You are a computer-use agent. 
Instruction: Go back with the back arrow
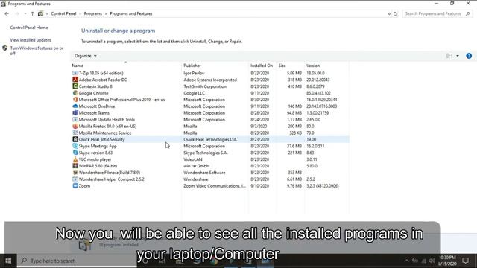click(x=7, y=13)
